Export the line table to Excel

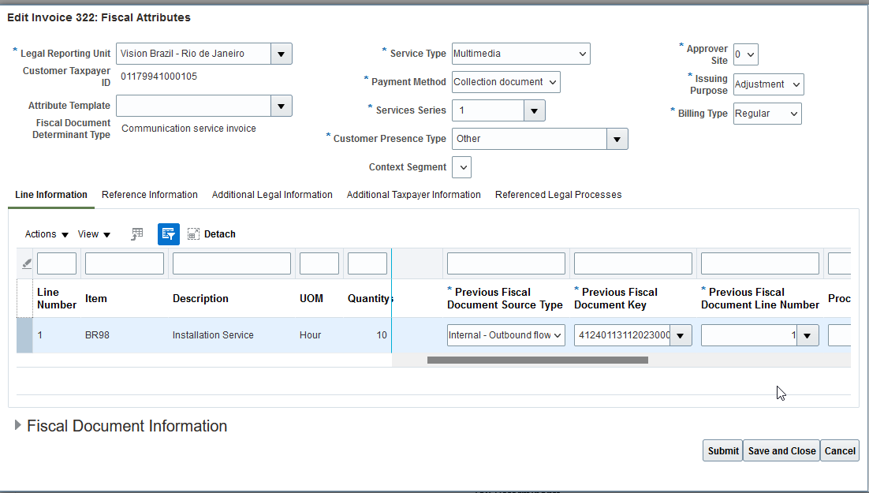tap(136, 233)
